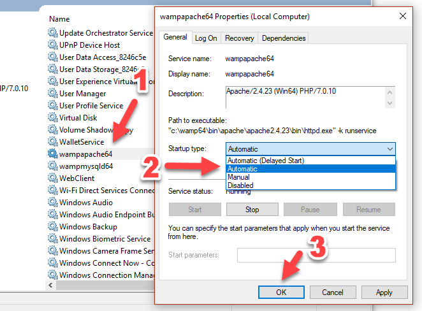This screenshot has width=422, height=311.
Task: Close the wampapache64 Properties dialog
Action: 403,16
